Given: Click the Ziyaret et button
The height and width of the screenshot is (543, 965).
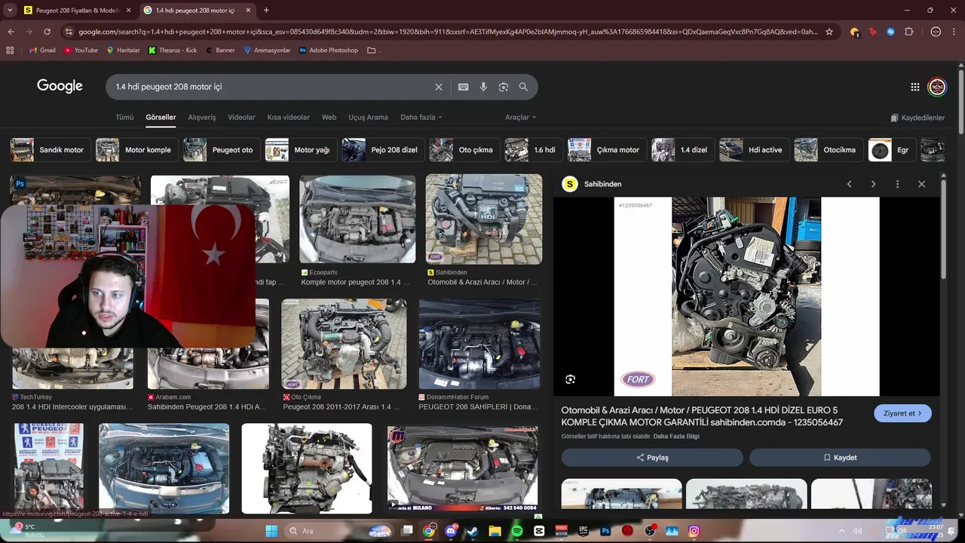Looking at the screenshot, I should click(x=902, y=413).
